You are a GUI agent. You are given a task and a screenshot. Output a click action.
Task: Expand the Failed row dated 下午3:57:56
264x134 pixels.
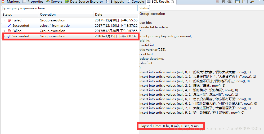click(x=5, y=31)
